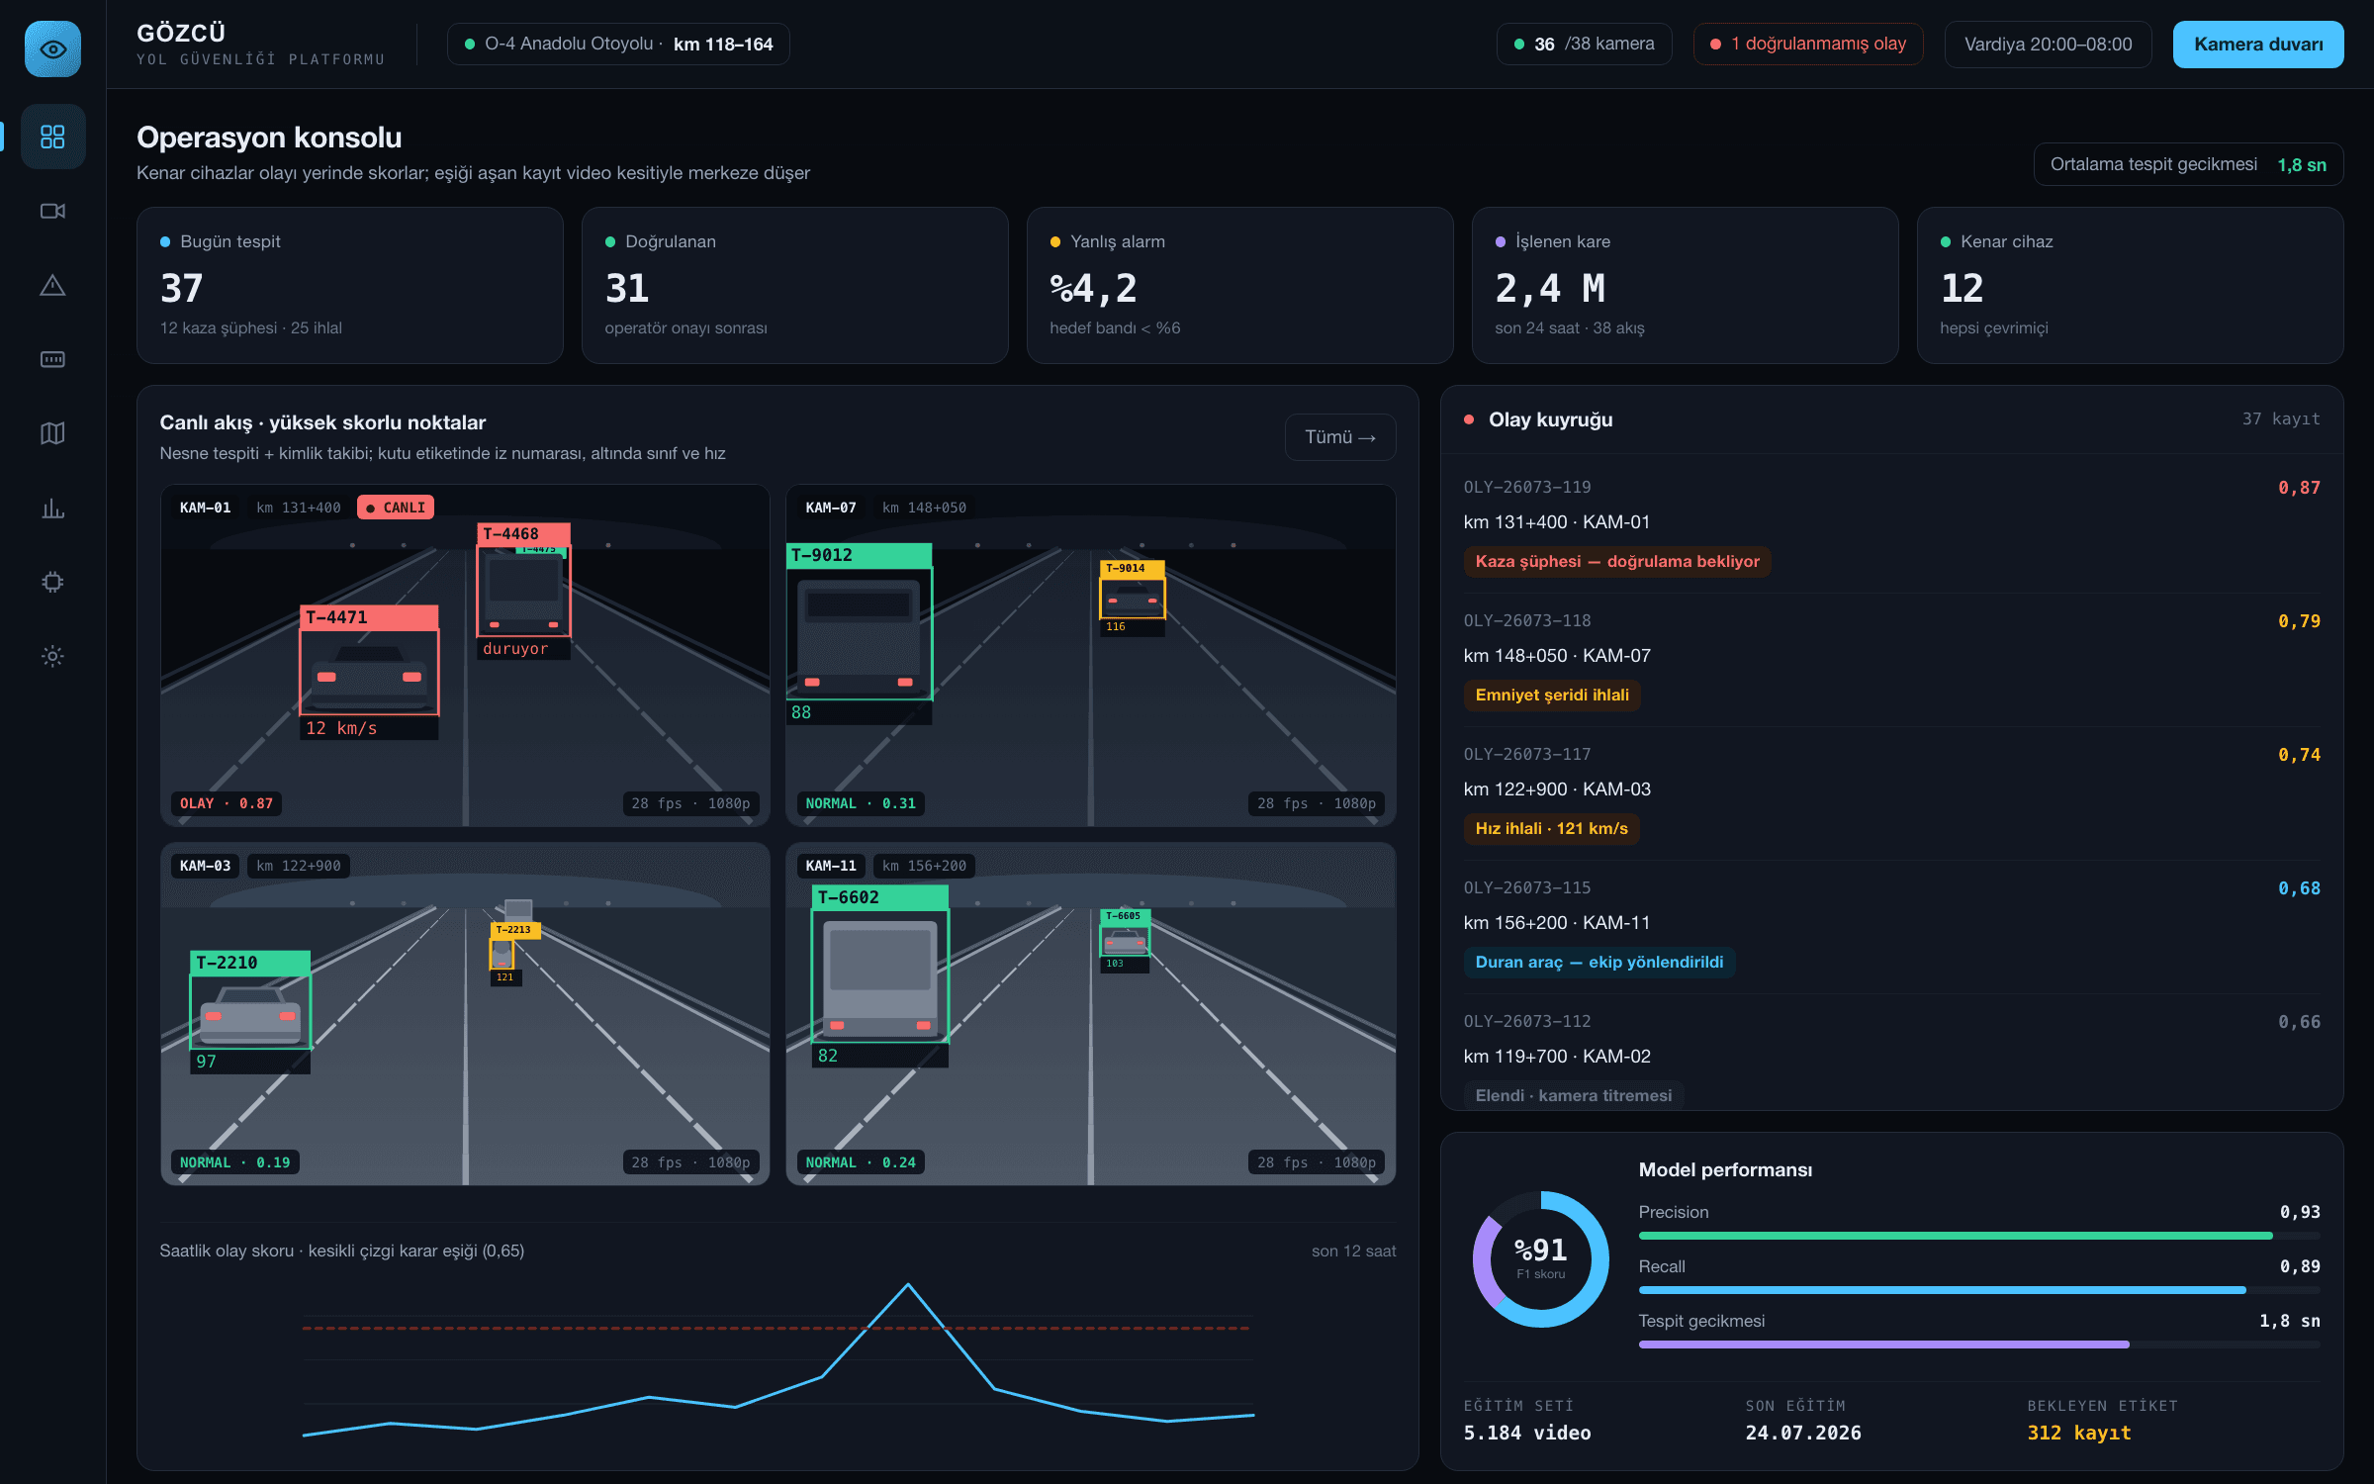Select track box T-6602 in KAM-11
This screenshot has height=1484, width=2374.
(879, 976)
